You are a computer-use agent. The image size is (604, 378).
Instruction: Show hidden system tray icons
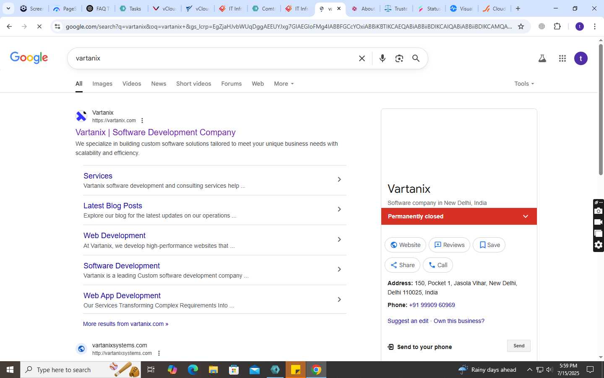[529, 370]
